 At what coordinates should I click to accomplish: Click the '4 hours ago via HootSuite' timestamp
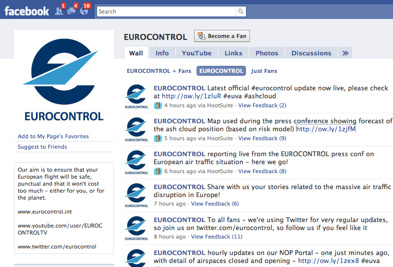point(198,105)
